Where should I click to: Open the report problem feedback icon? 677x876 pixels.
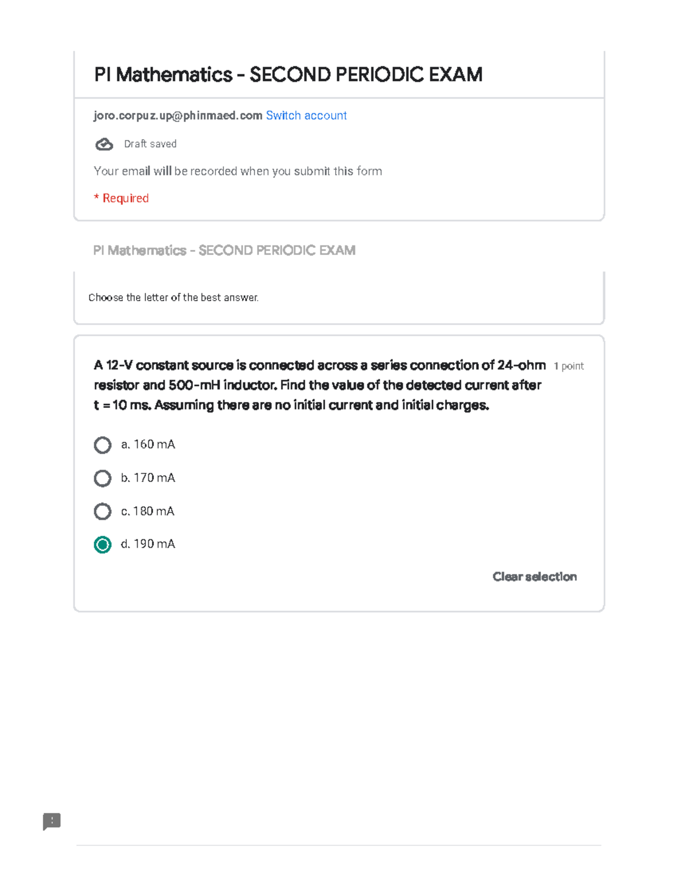click(52, 821)
